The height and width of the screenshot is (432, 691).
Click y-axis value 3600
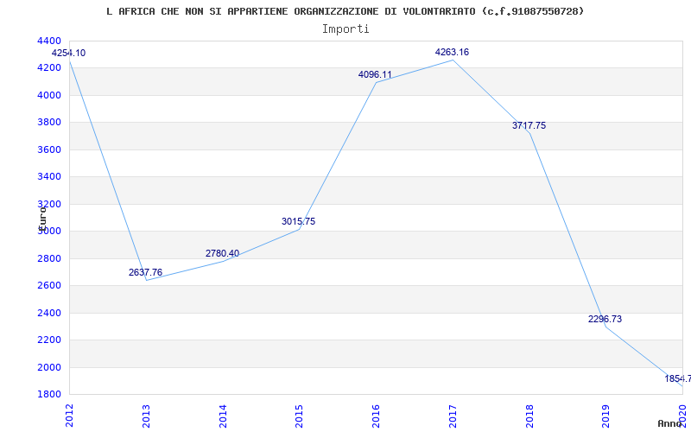click(x=50, y=149)
